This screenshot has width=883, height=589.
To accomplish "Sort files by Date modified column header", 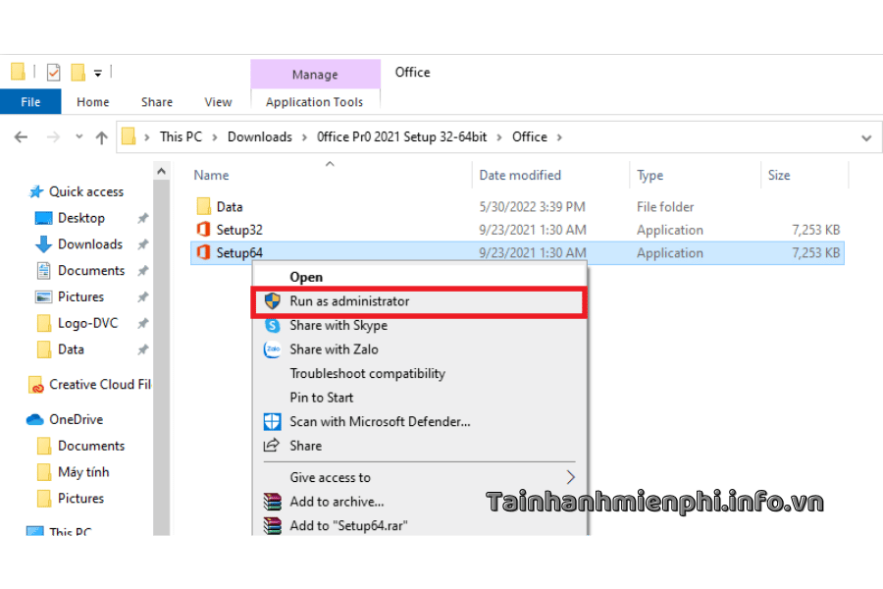I will (520, 176).
